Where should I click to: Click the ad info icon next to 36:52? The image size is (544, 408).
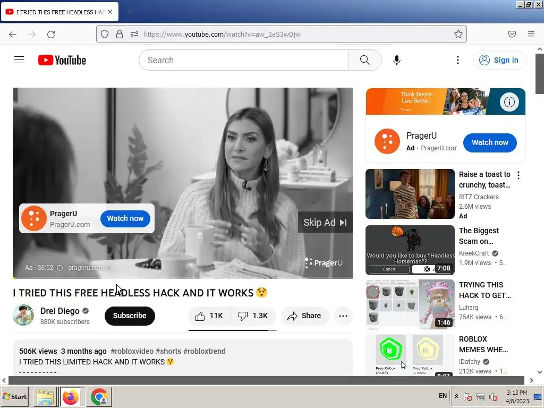[59, 268]
